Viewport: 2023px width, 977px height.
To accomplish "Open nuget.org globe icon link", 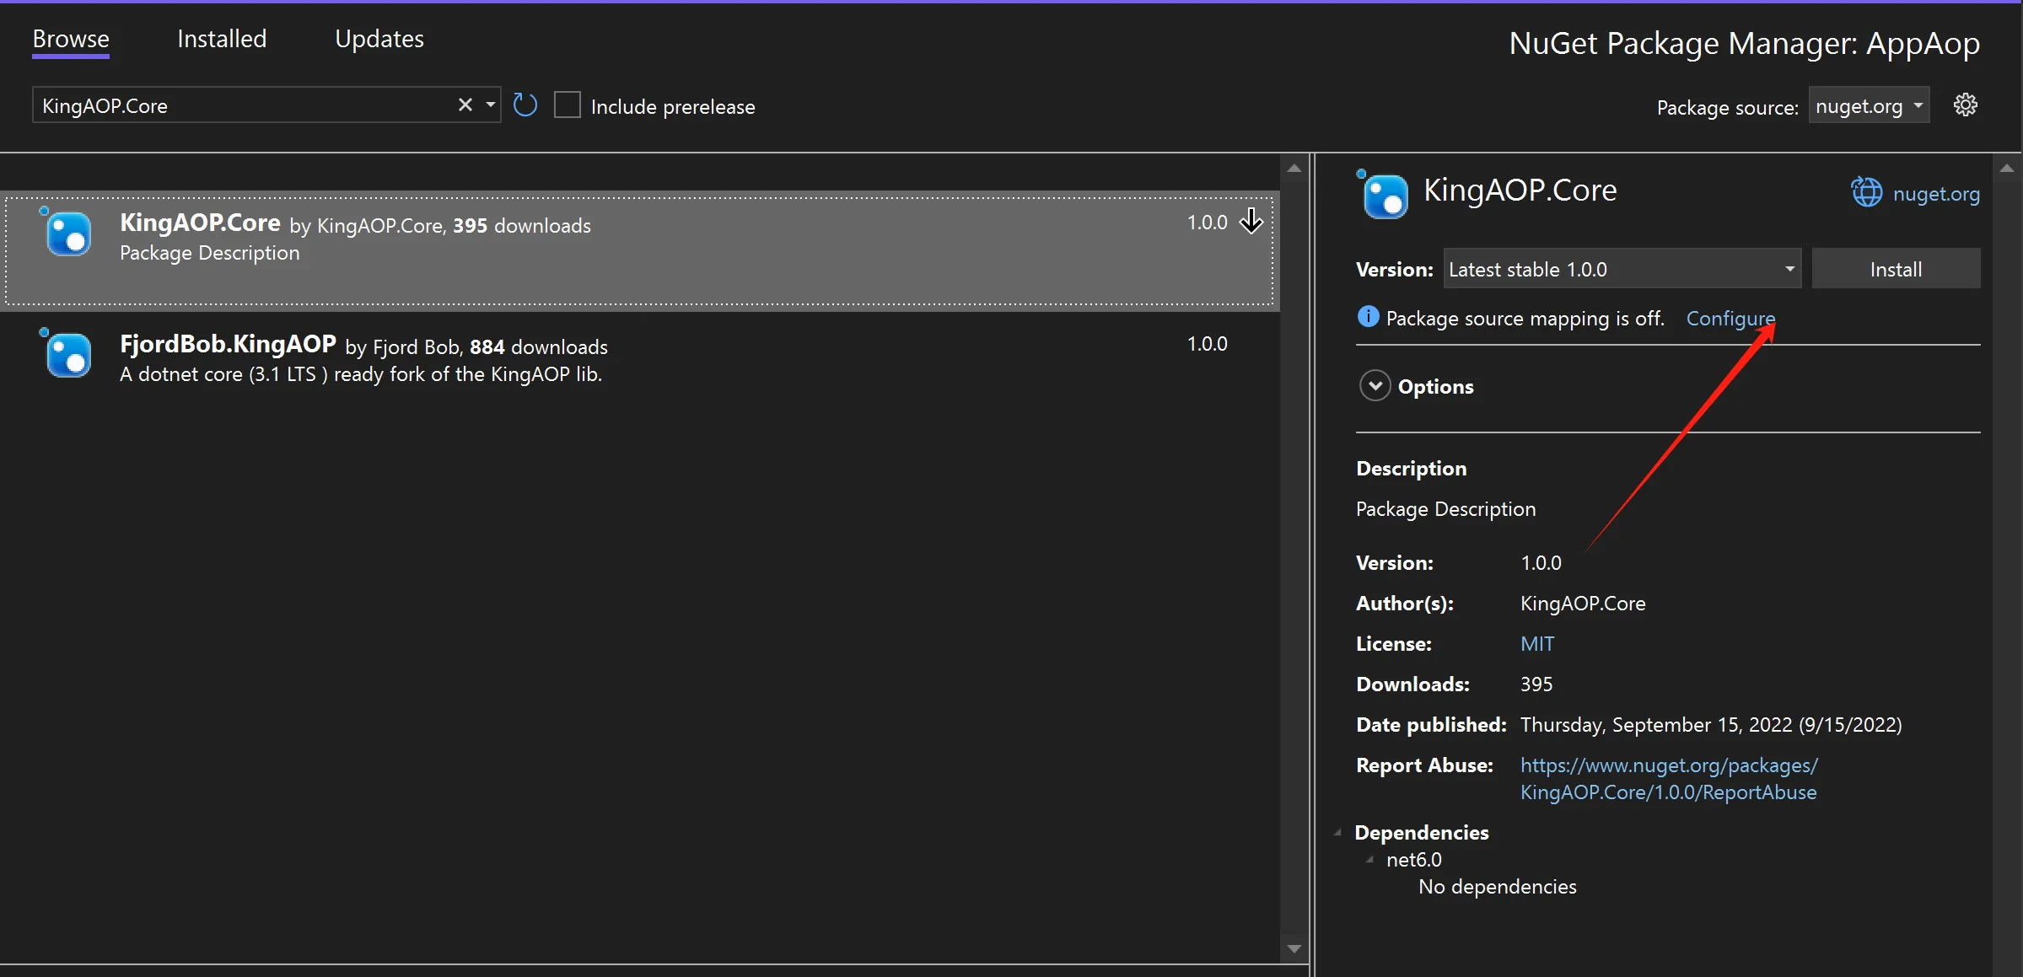I will [1866, 193].
